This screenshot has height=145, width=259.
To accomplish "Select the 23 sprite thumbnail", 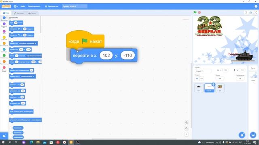I will 220,88.
